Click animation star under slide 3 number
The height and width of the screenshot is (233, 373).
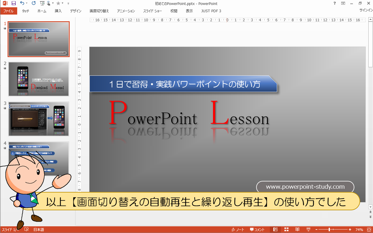[x=5, y=108]
